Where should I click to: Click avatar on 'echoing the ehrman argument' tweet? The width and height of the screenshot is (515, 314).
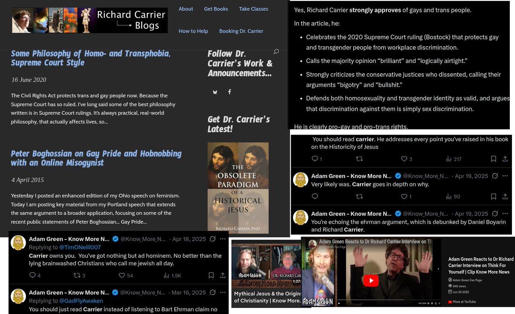coord(300,217)
